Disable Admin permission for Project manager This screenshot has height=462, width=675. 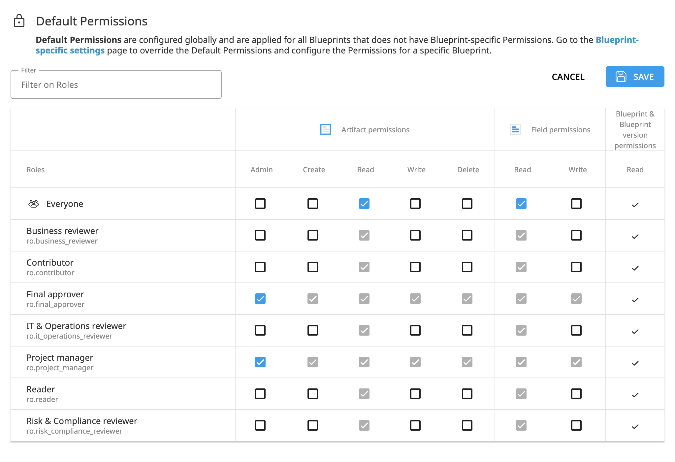(x=260, y=362)
